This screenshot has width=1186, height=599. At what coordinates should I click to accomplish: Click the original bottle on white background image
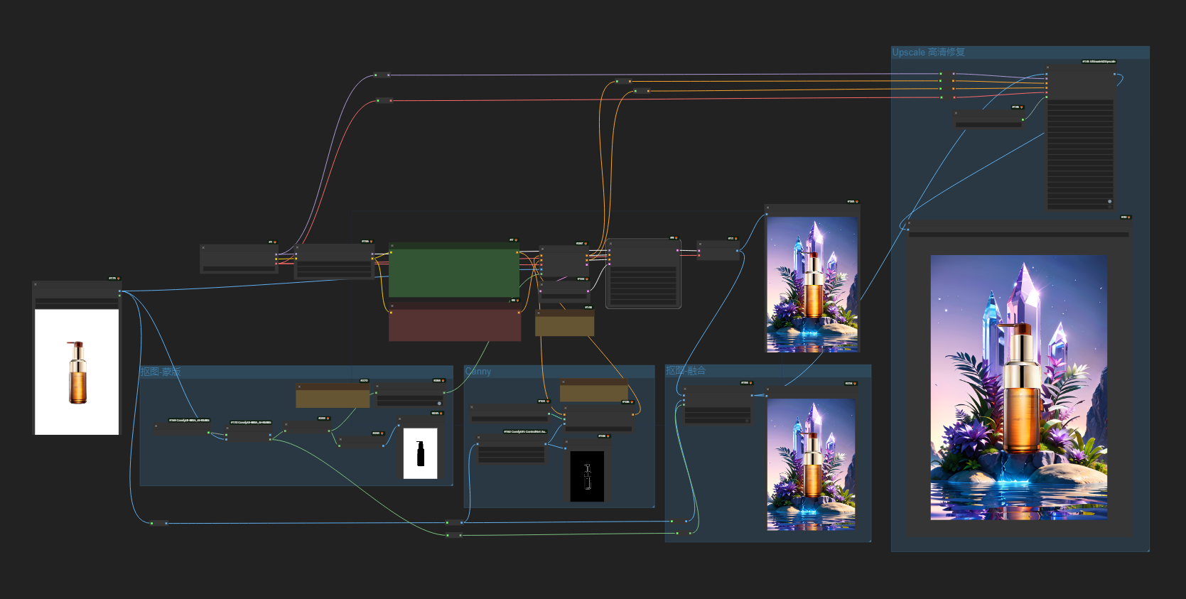[x=77, y=372]
